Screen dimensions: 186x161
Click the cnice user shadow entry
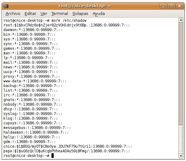[68, 146]
